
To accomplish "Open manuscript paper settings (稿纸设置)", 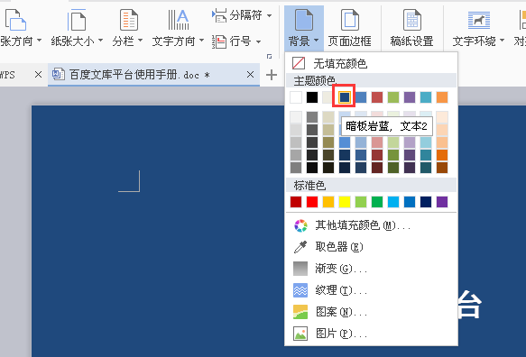I will pyautogui.click(x=412, y=28).
